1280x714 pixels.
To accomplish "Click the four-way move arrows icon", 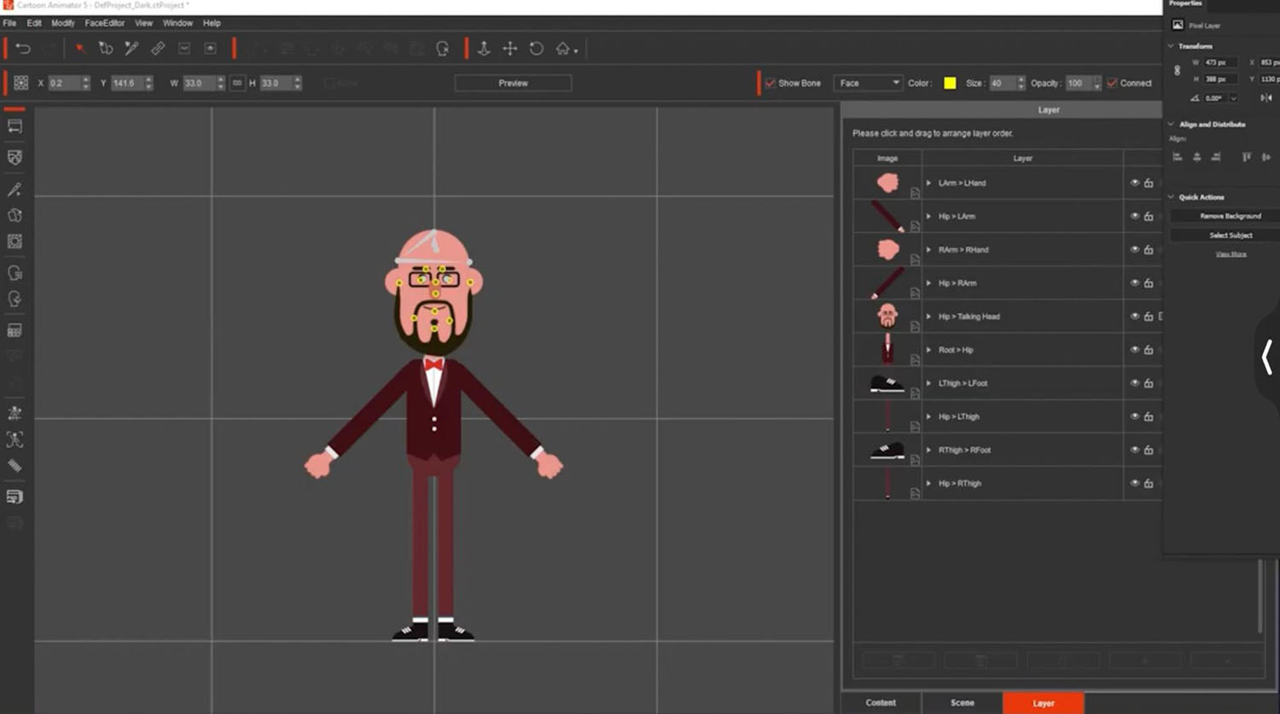I will point(509,49).
